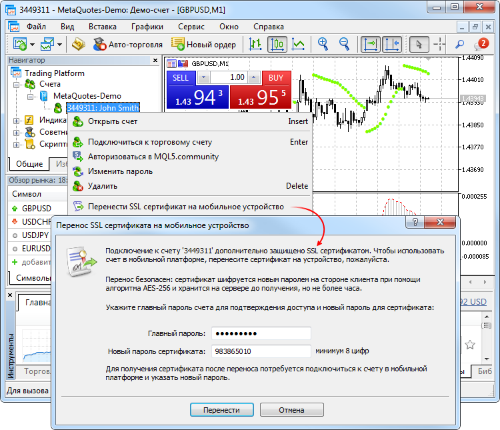This screenshot has width=500, height=430.
Task: Open the Графики menu
Action: (x=147, y=27)
